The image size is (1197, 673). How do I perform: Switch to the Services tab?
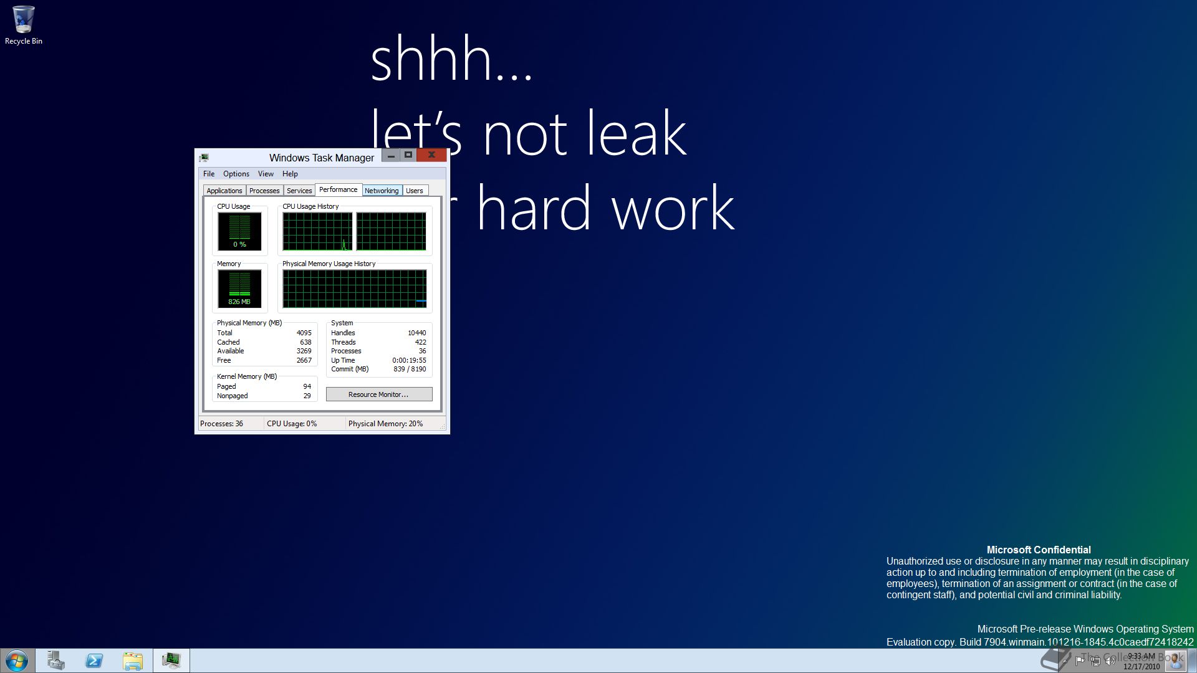pos(299,191)
